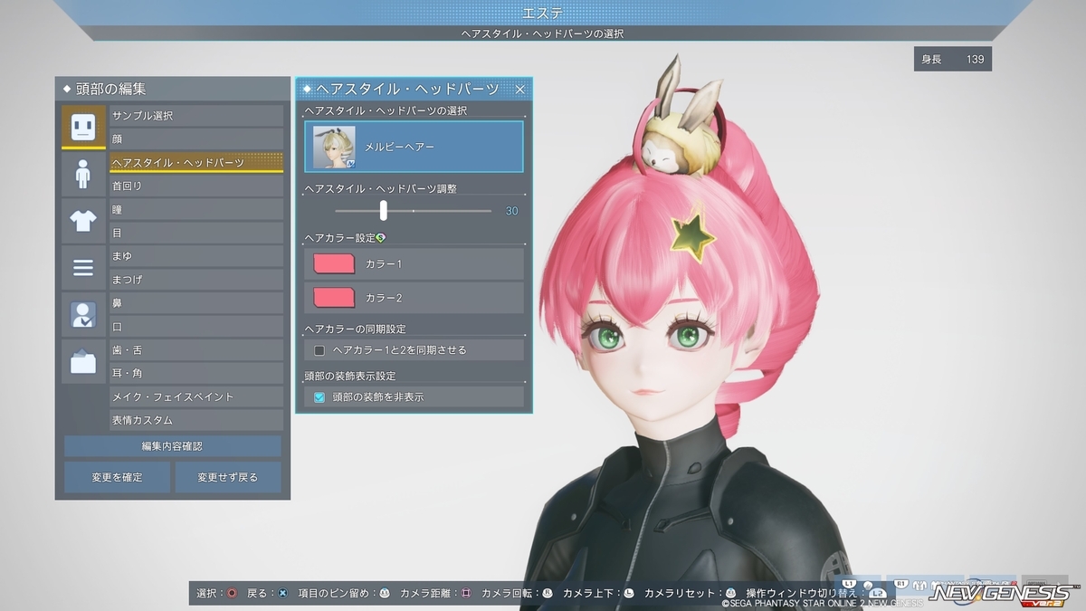Confirm changes with 変更を確定
This screenshot has width=1086, height=611.
[117, 477]
